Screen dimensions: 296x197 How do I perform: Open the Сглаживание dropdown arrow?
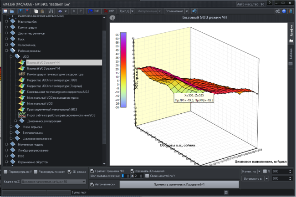click(187, 11)
